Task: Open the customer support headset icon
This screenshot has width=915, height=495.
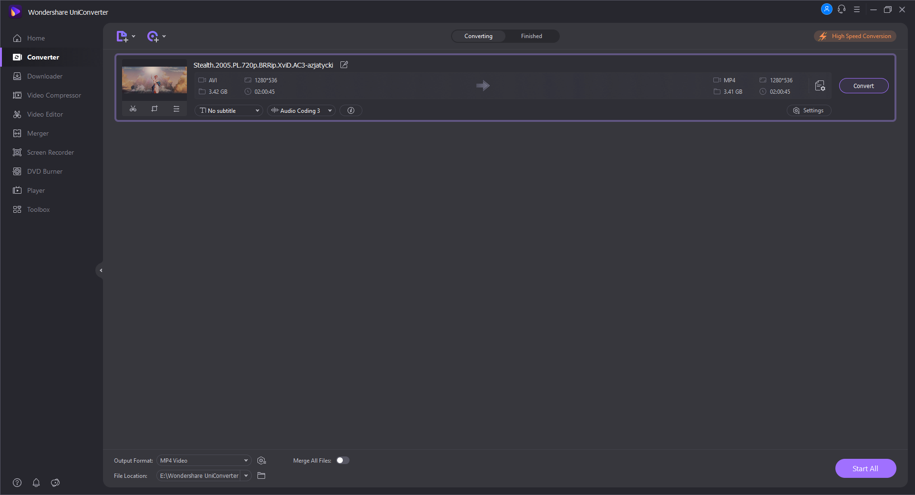Action: click(x=842, y=9)
